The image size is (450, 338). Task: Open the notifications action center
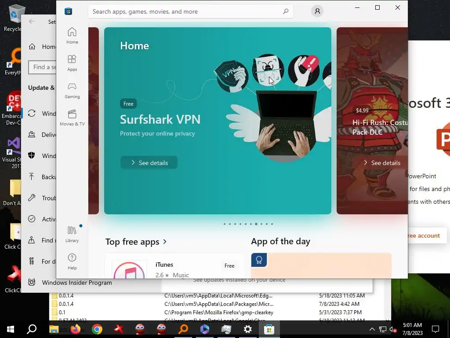(x=435, y=329)
